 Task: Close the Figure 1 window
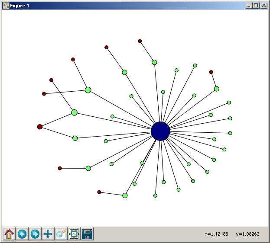click(x=264, y=6)
